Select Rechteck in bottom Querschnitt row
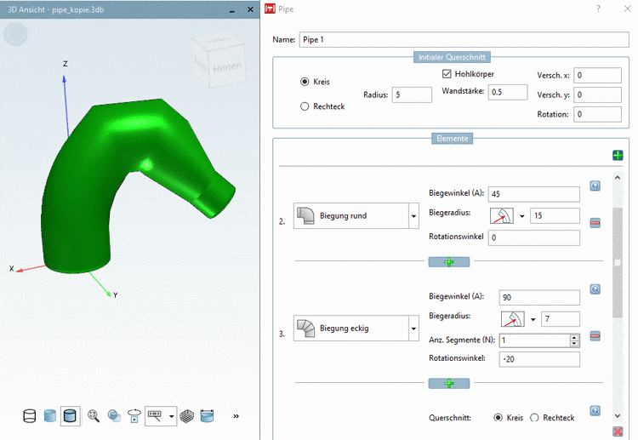 (534, 418)
